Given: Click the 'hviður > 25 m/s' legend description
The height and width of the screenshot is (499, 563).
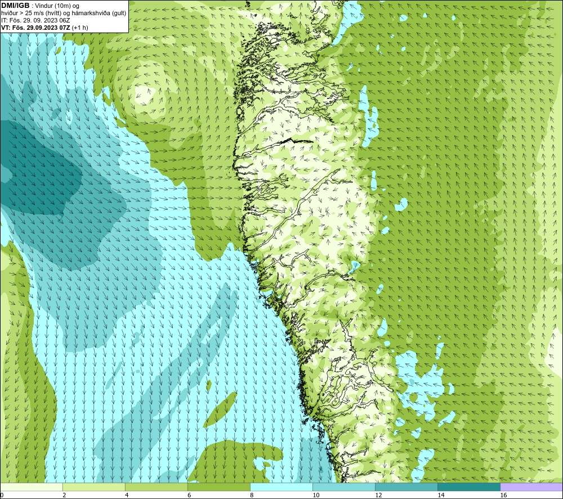Looking at the screenshot, I should click(64, 14).
